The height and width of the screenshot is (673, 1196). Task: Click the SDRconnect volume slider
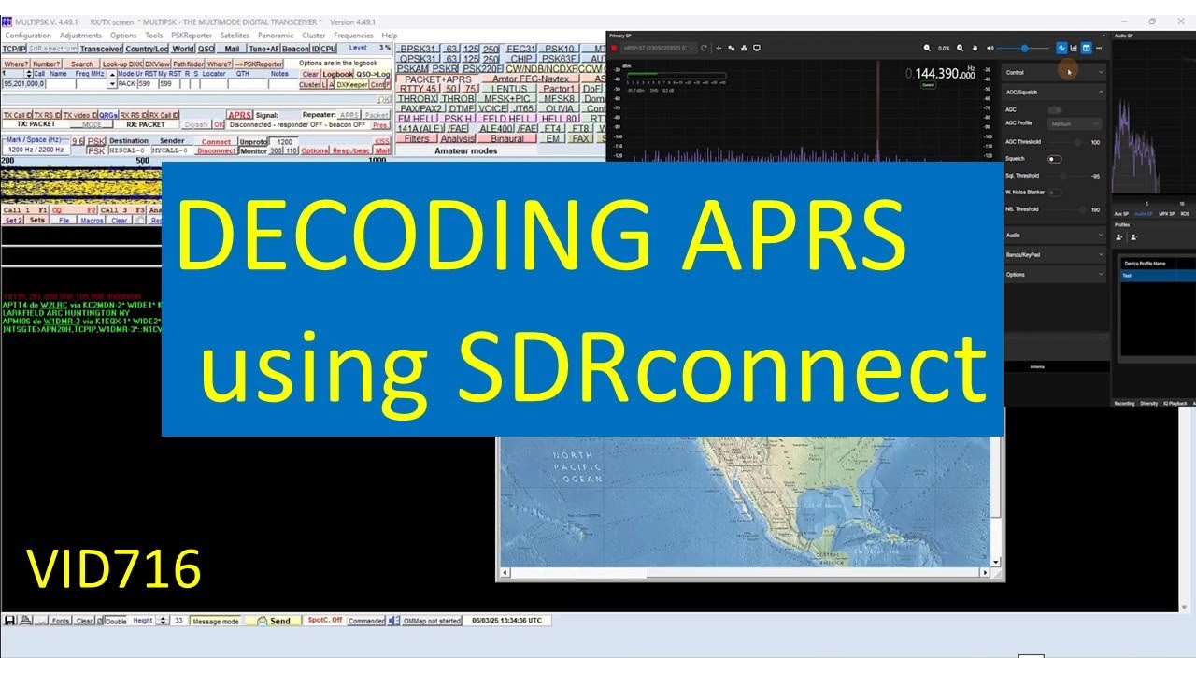pos(1023,47)
